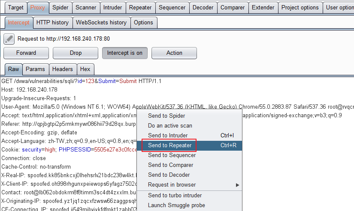Switch to the Sequencer tab
The image size is (354, 211).
click(x=172, y=8)
